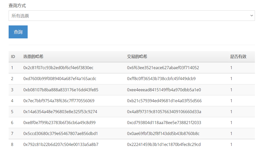260x150 pixels.
Task: Select ballot hash 0x7ec7bbf9754a78f636c7ff770556069
Action: 59,101
